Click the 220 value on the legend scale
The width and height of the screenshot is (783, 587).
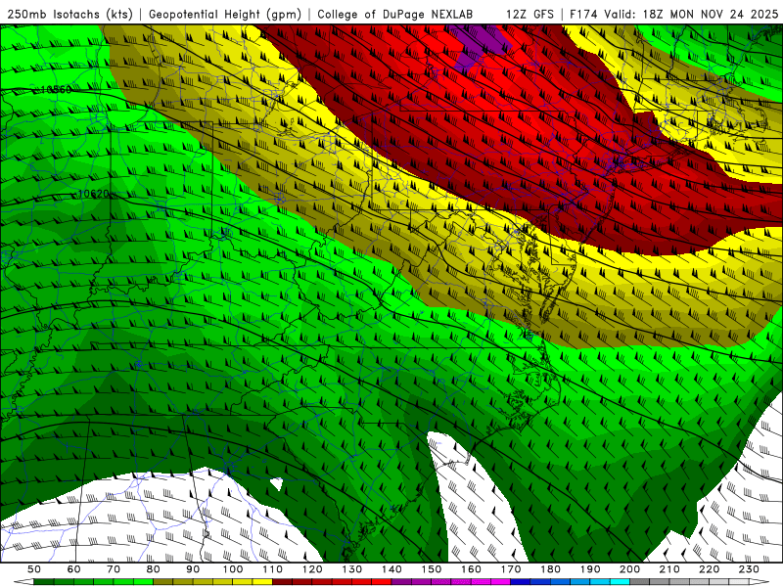[710, 569]
